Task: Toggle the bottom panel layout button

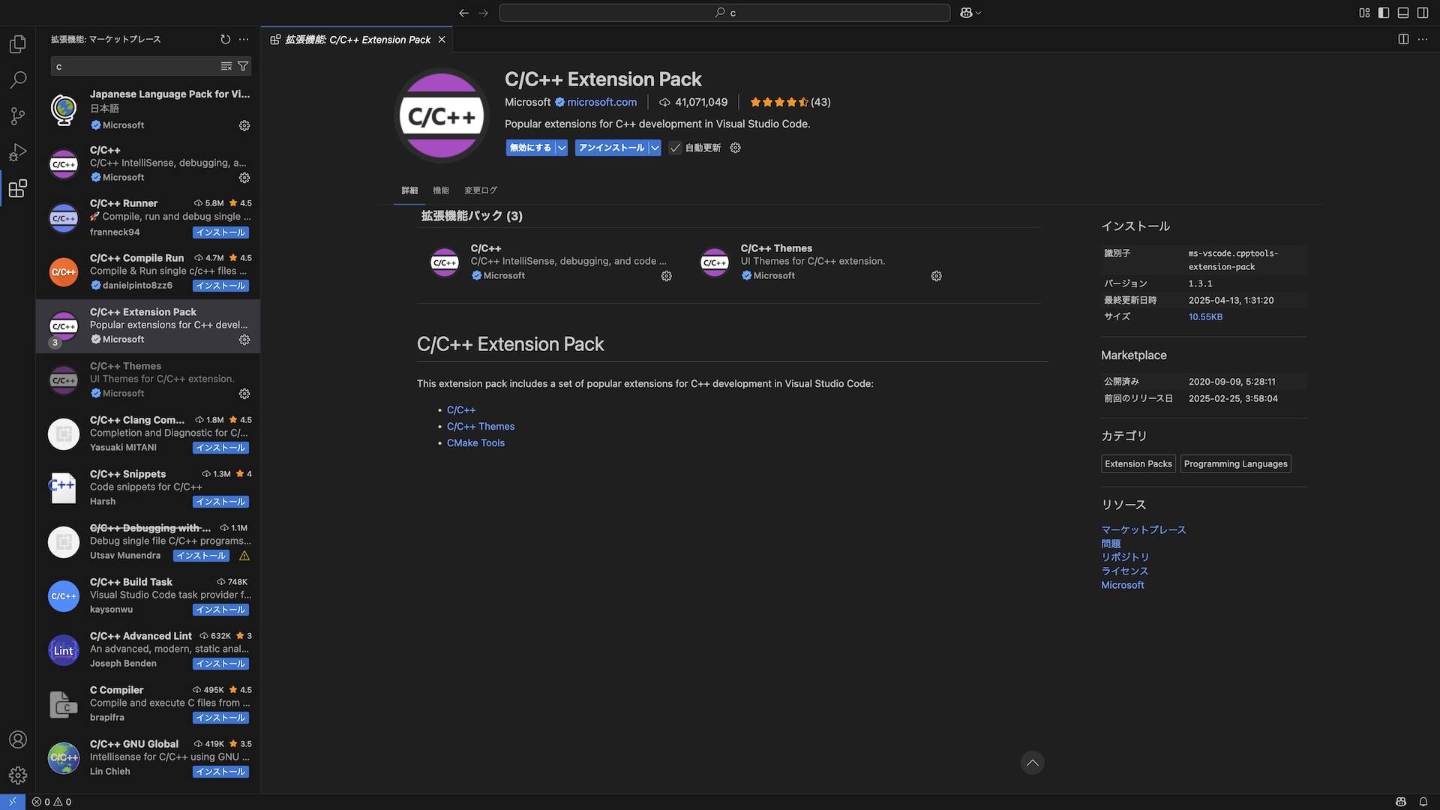Action: (x=1403, y=13)
